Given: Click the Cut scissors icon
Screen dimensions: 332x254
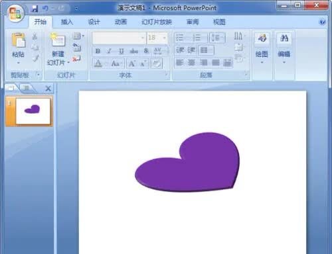Looking at the screenshot, I should pos(35,36).
